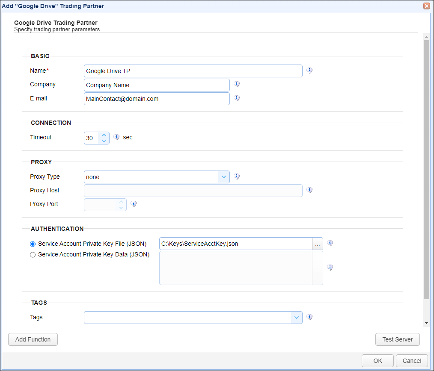Close the Add Trading Partner dialog
This screenshot has width=434, height=371.
point(427,6)
